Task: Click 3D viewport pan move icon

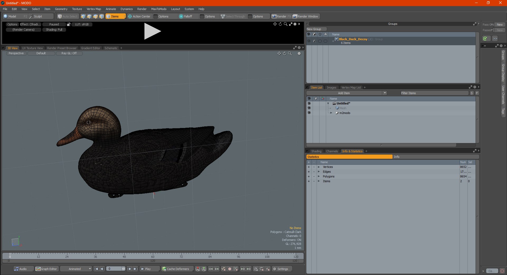Action: click(279, 53)
